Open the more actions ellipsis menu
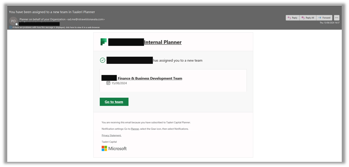349x167 pixels. tap(337, 18)
